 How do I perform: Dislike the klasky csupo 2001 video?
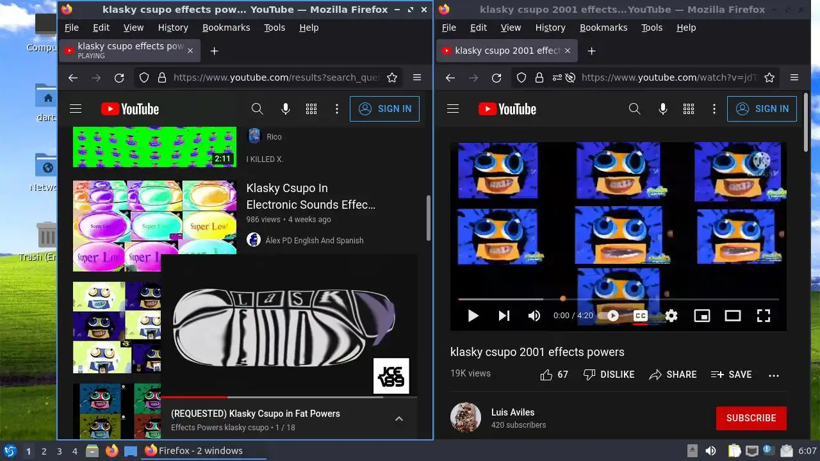point(609,375)
